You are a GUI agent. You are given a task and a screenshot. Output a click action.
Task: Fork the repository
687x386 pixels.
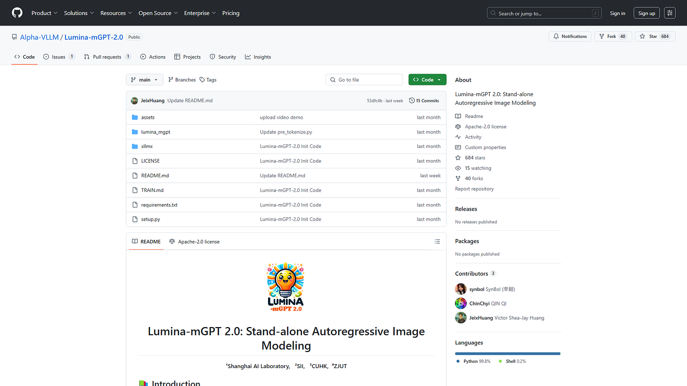click(x=613, y=36)
